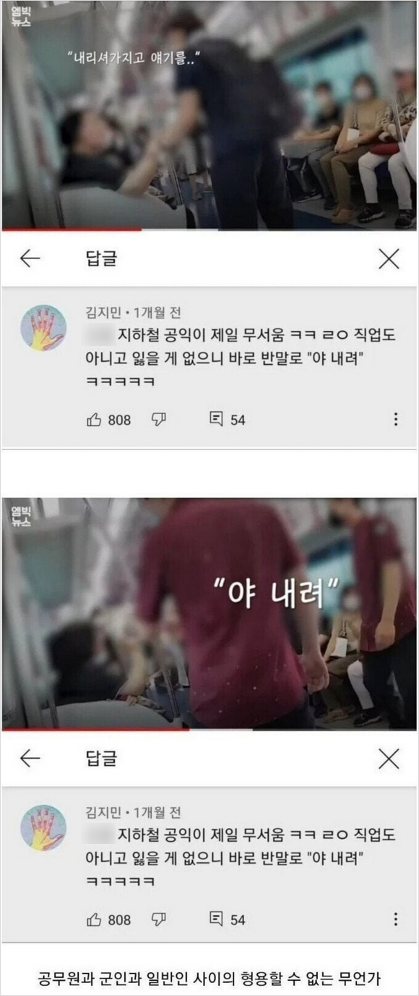Close the upper 답글 panel
419x996 pixels.
(x=389, y=258)
